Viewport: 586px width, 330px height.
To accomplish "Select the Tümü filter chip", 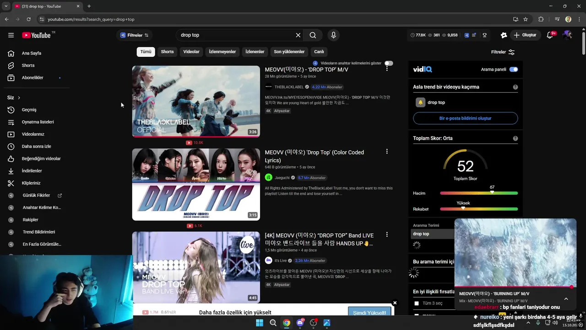I will [x=146, y=52].
